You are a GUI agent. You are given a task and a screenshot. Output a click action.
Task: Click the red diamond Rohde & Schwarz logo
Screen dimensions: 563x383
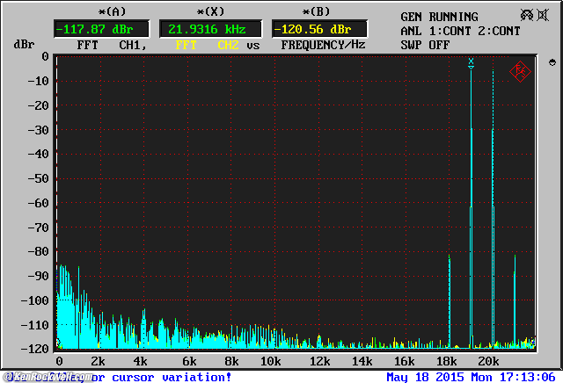click(x=519, y=71)
